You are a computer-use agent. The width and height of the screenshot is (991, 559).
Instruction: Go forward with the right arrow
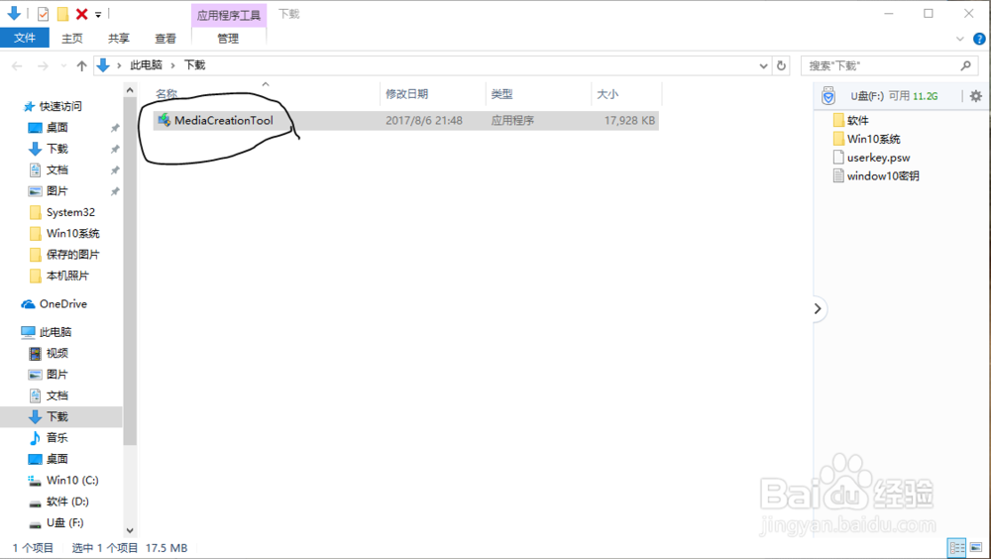[x=43, y=65]
